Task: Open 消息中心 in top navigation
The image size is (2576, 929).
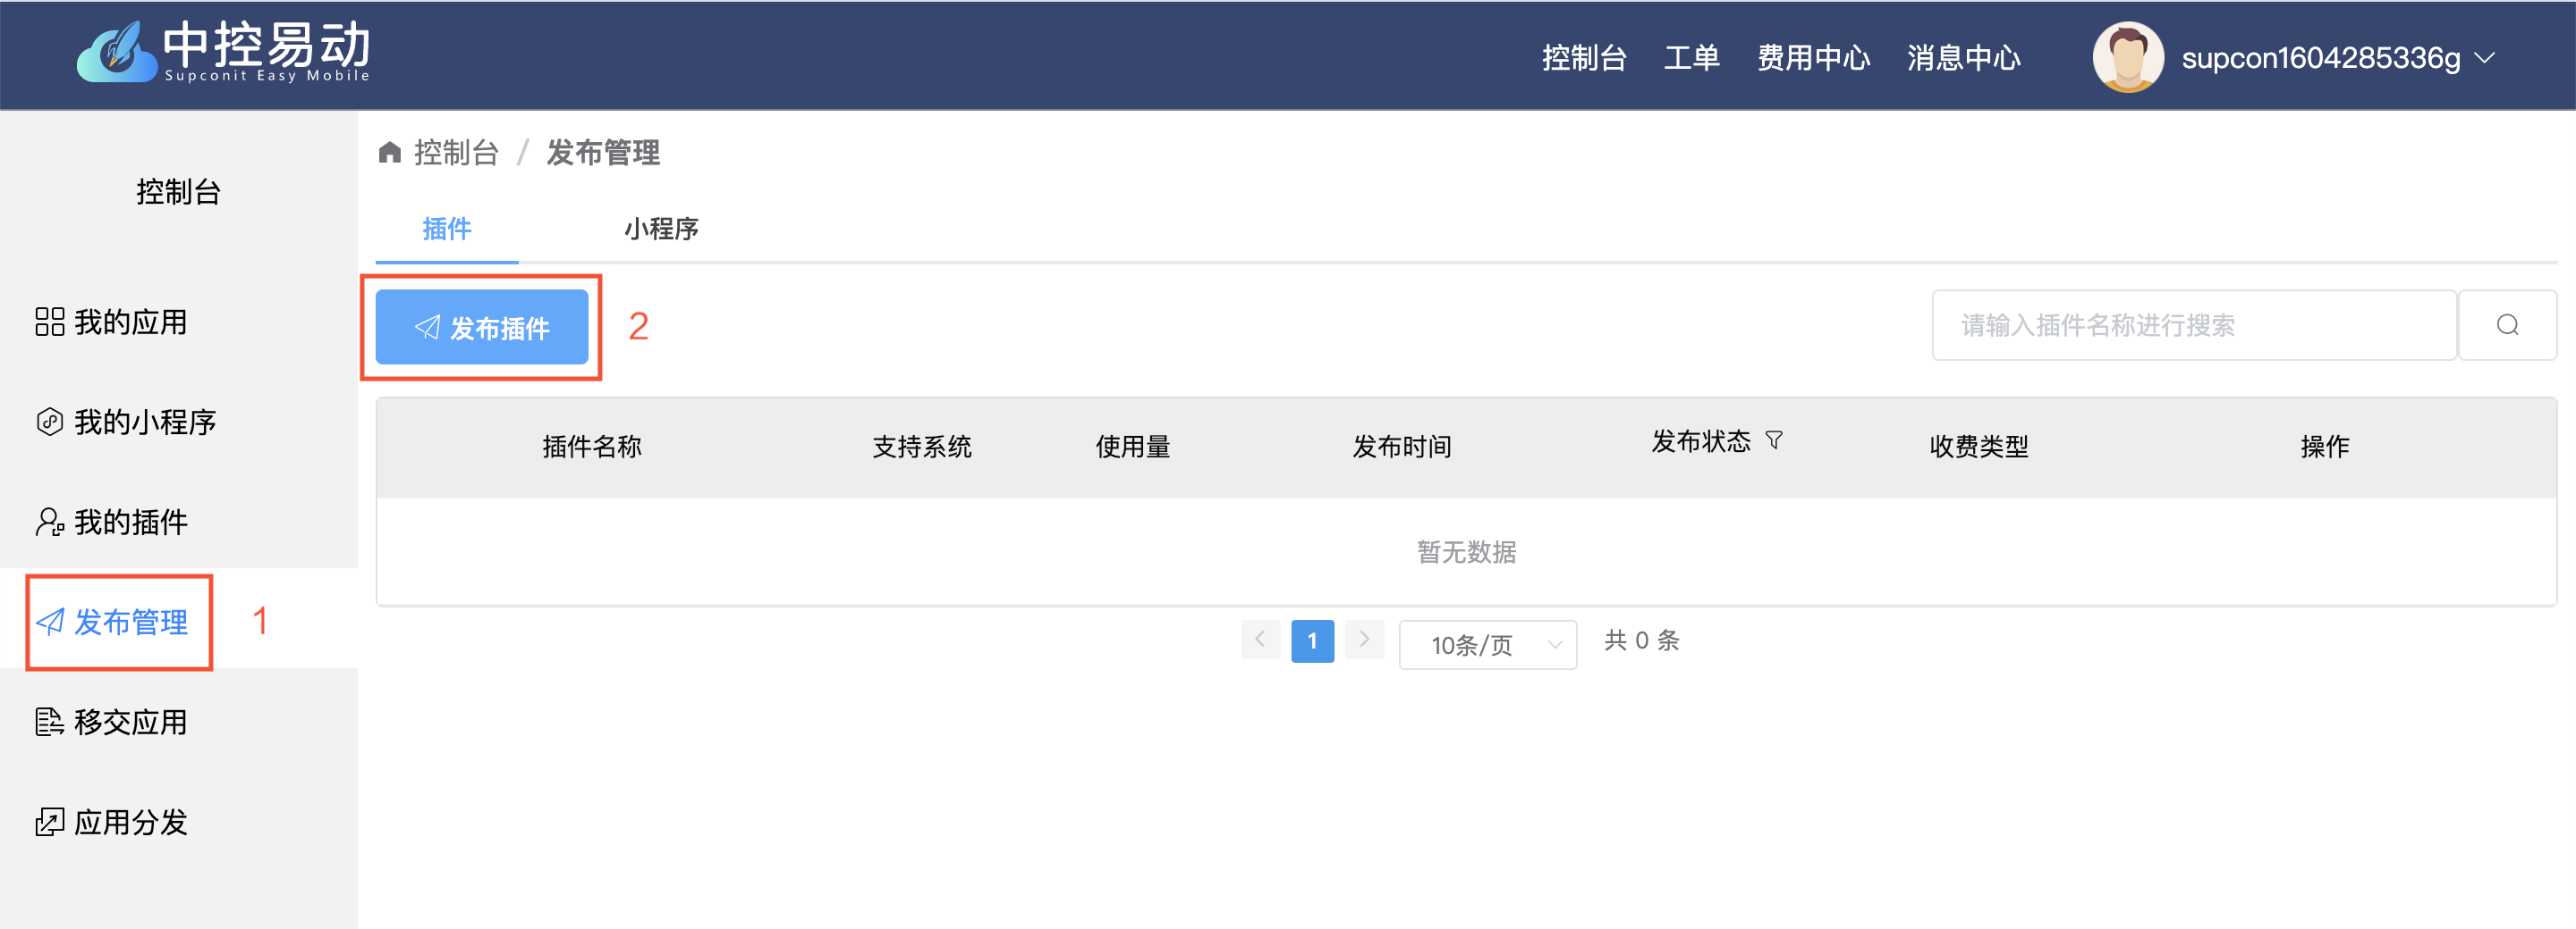Action: tap(1963, 57)
